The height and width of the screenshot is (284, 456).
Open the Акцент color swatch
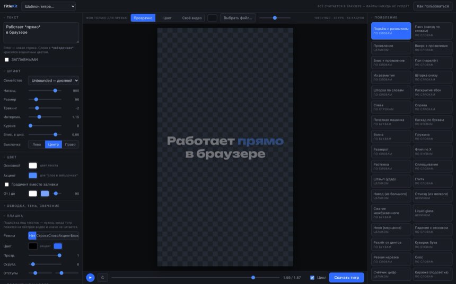pyautogui.click(x=33, y=176)
